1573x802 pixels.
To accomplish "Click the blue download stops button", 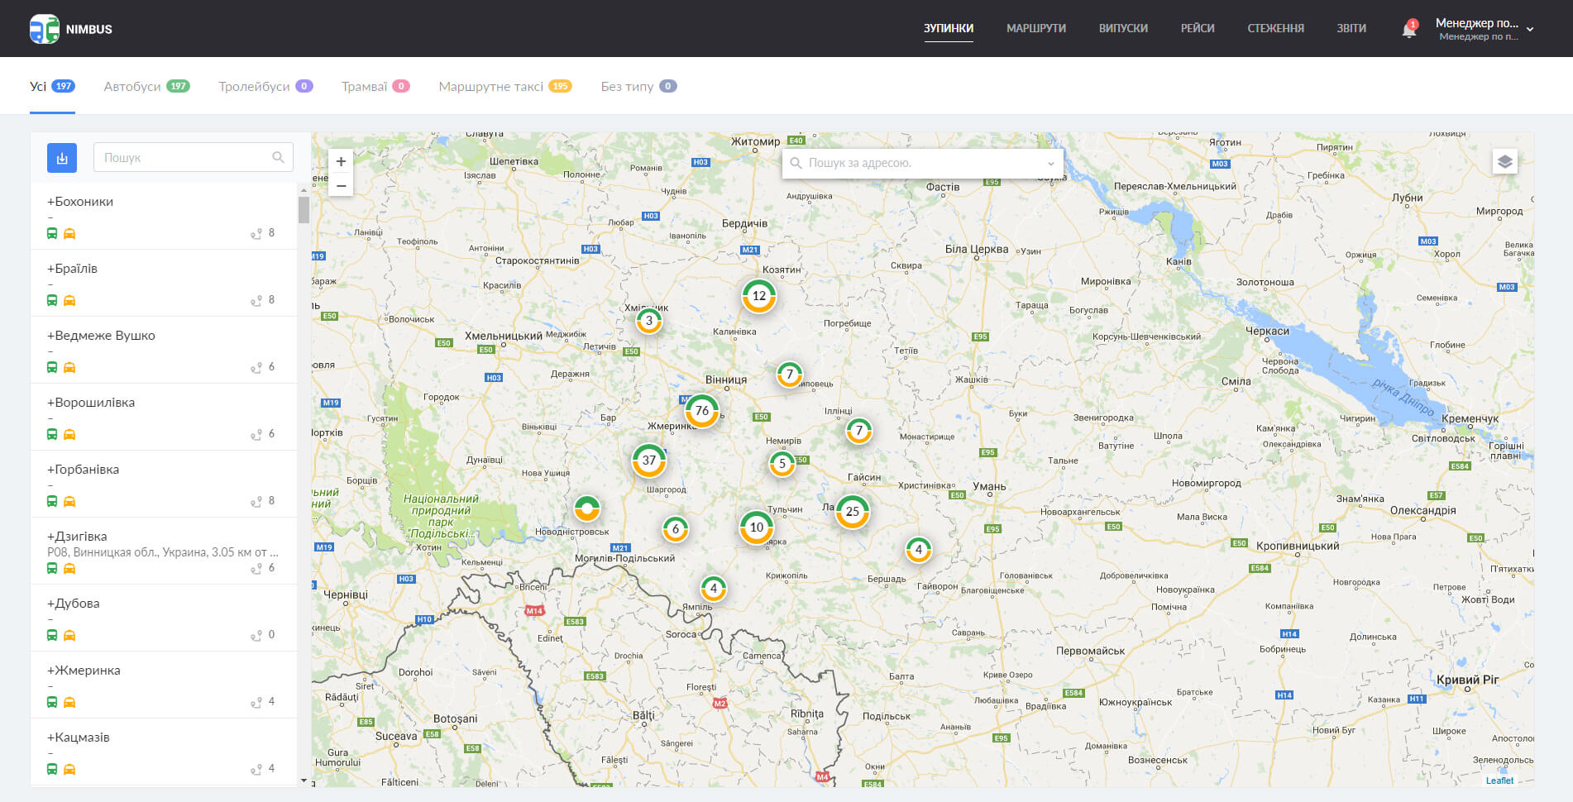I will click(62, 158).
